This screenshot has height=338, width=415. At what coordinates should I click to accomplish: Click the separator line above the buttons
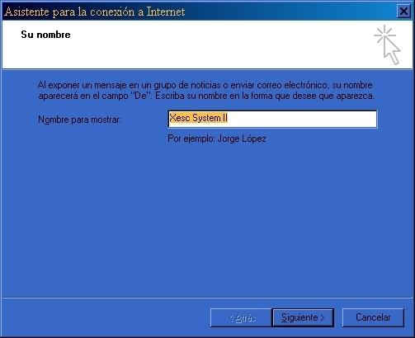pyautogui.click(x=207, y=298)
